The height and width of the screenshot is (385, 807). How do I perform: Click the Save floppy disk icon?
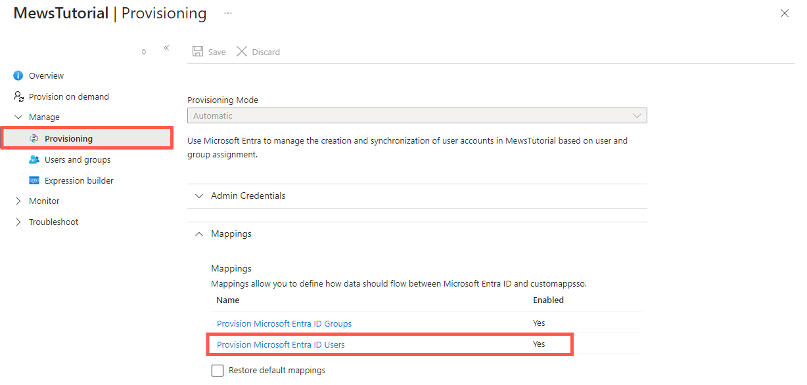pyautogui.click(x=198, y=52)
